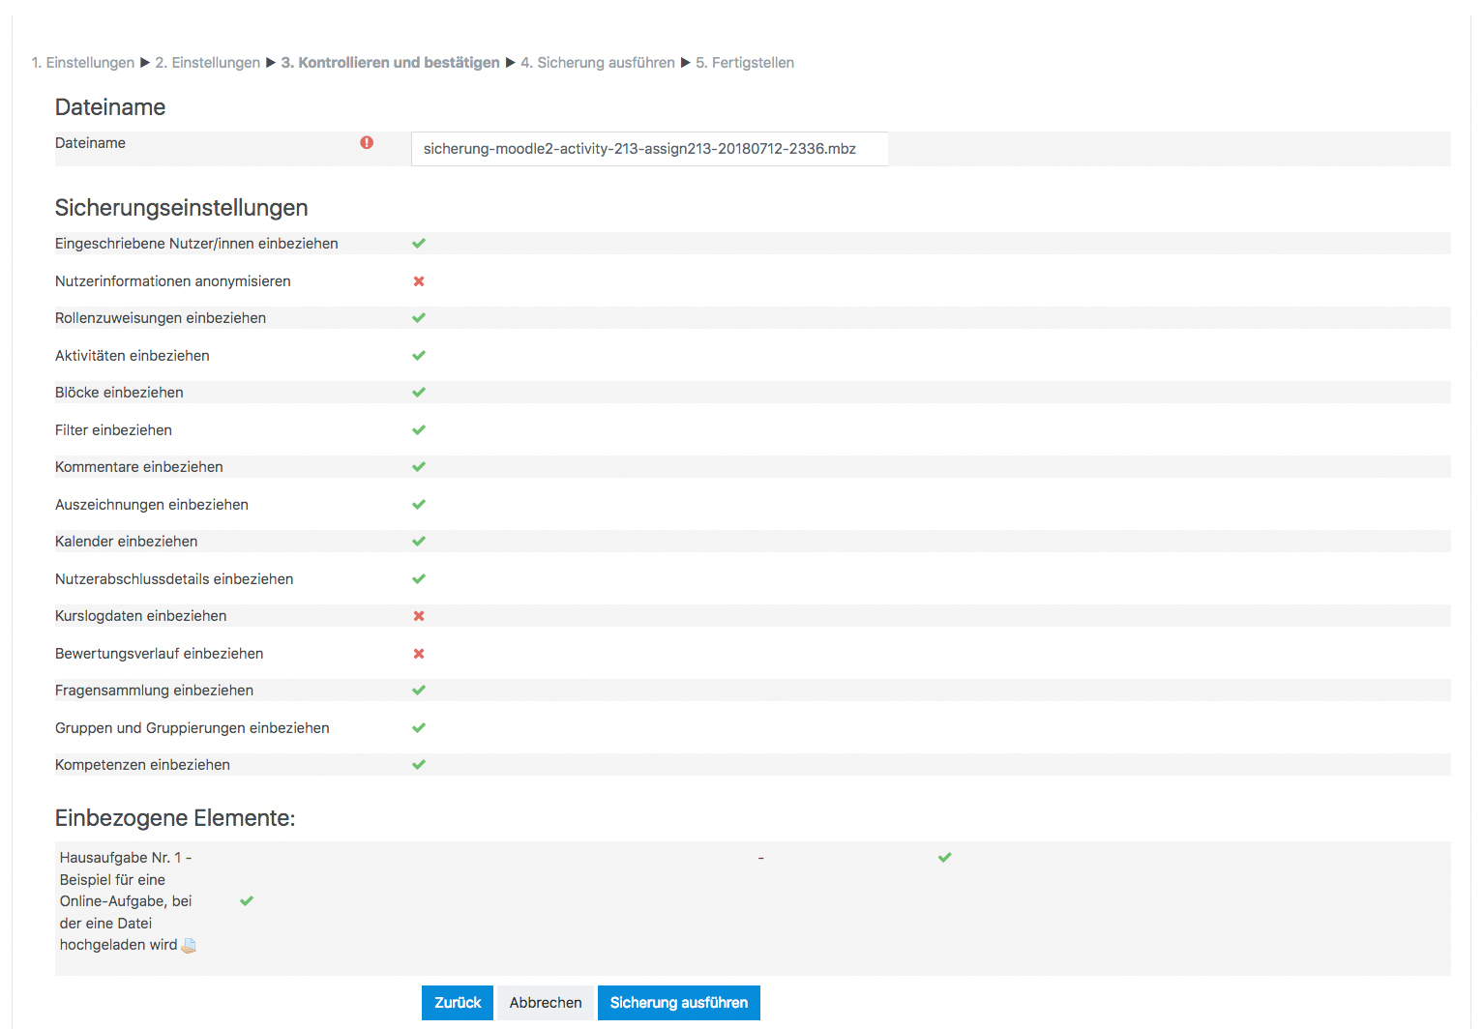
Task: Click green check next to Rollenzuweisungen einbeziehen
Action: (x=419, y=318)
